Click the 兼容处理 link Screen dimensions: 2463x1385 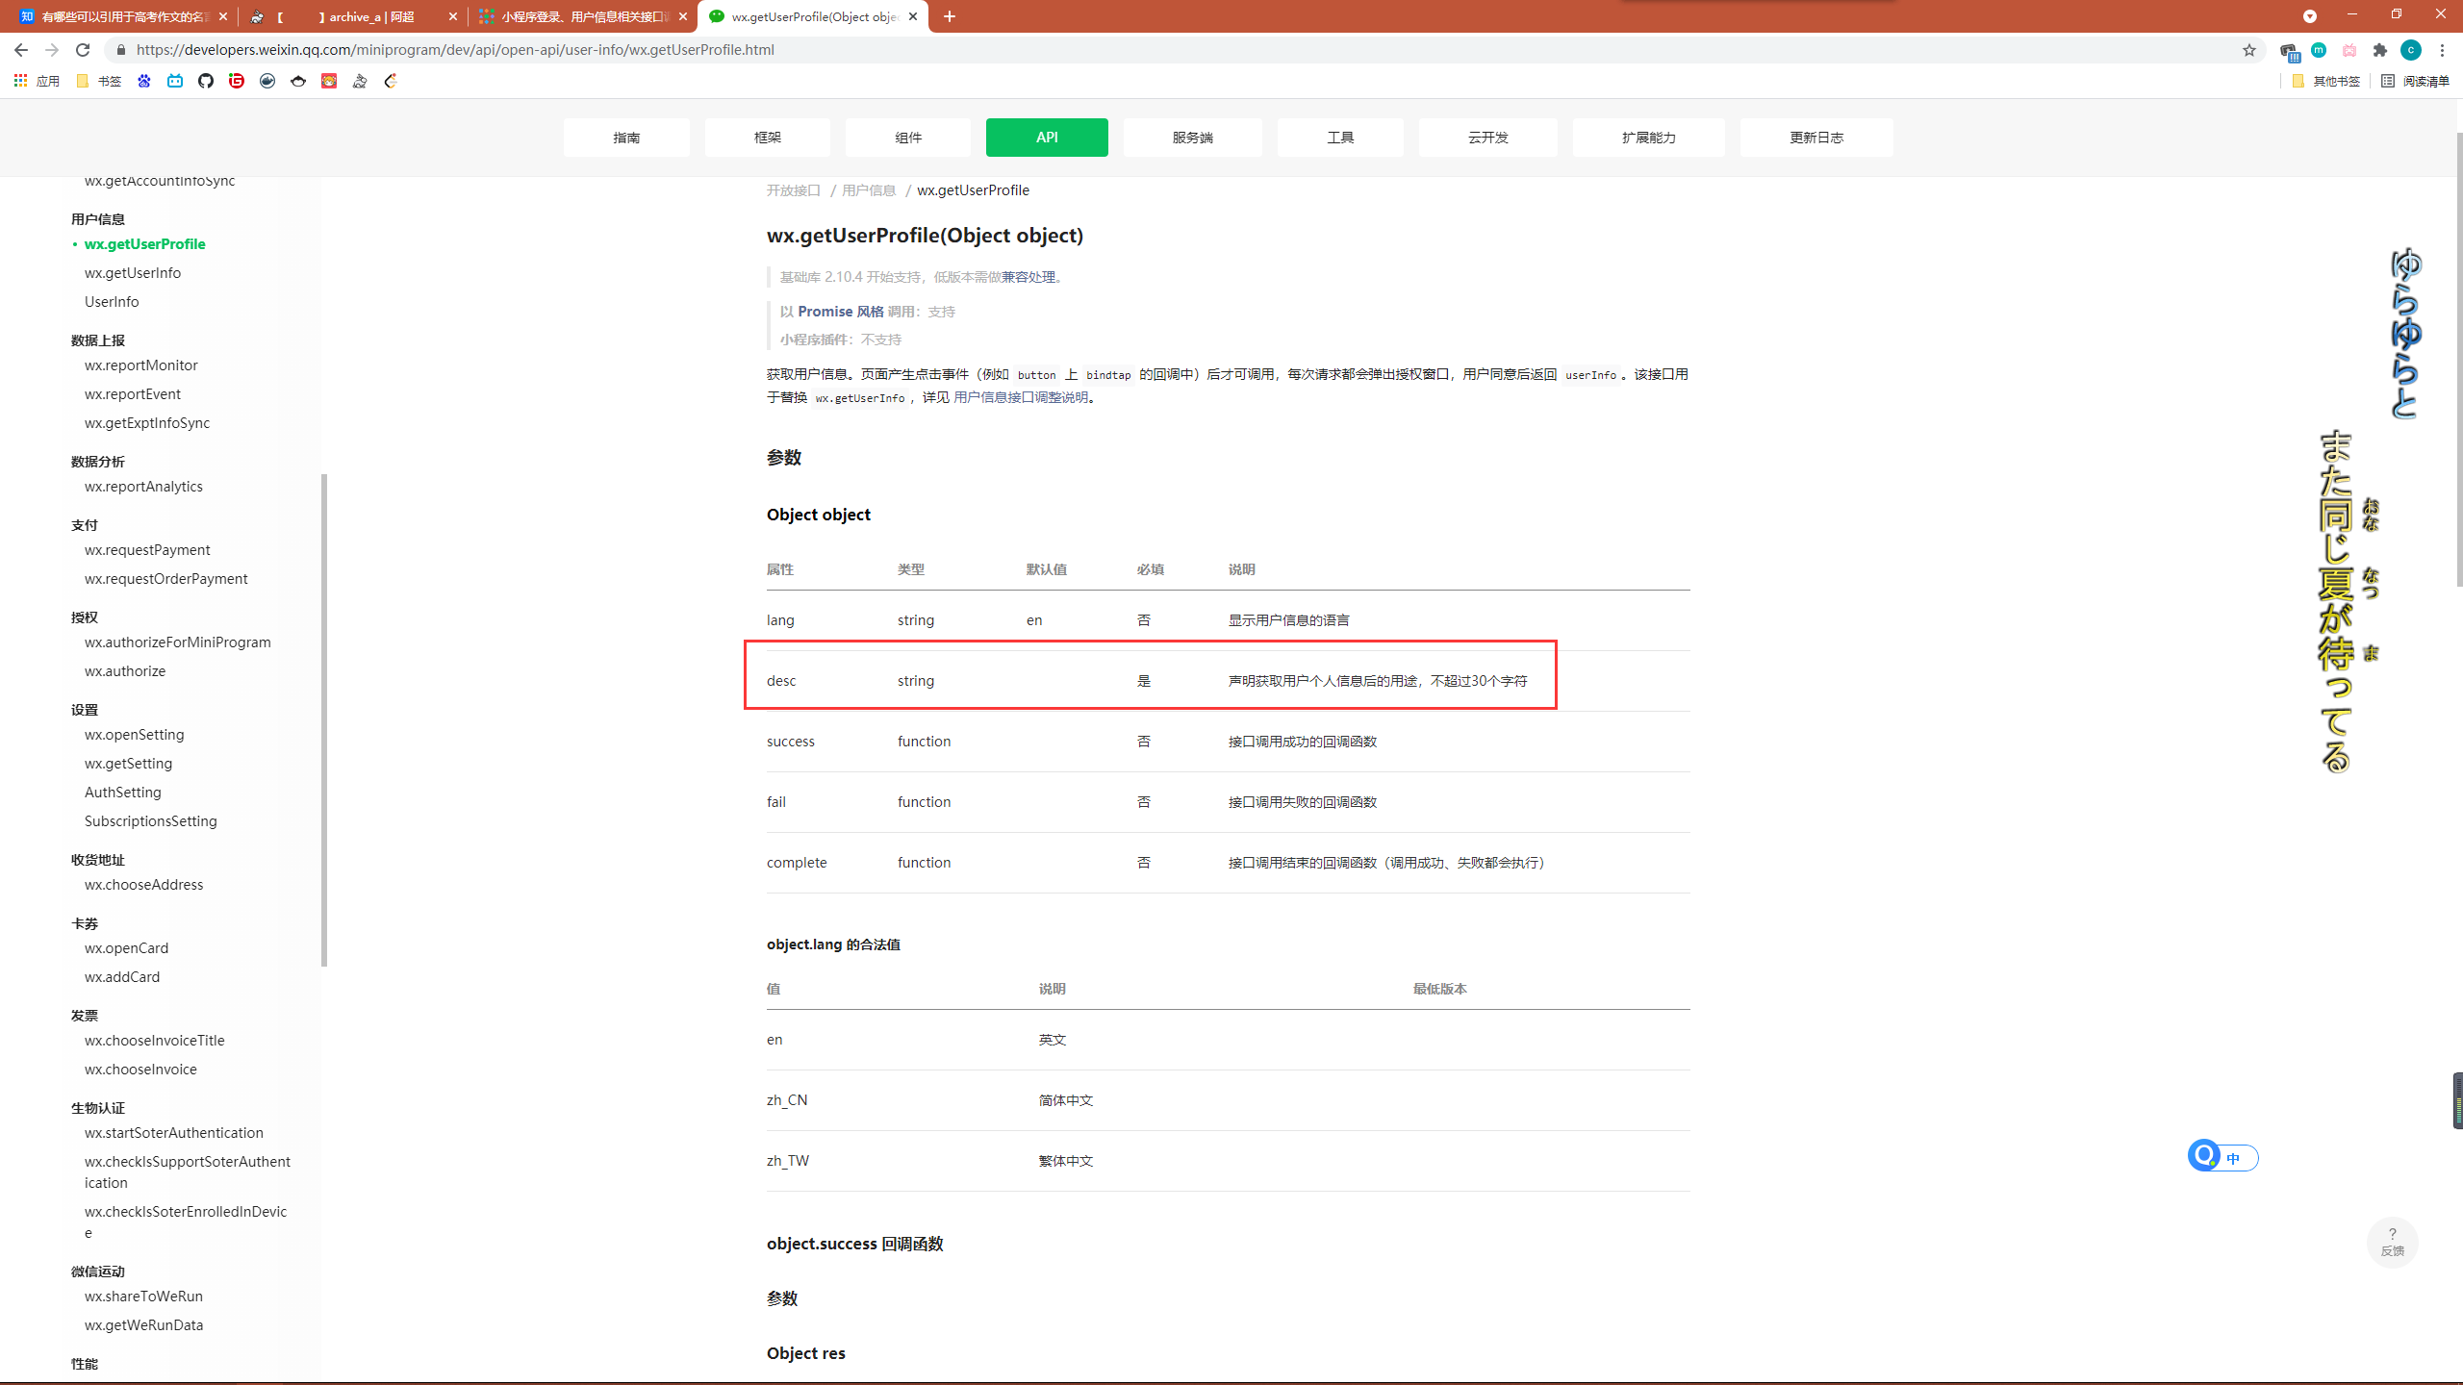click(x=1028, y=277)
